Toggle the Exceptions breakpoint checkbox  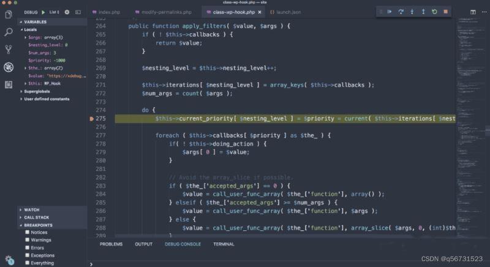[28, 255]
